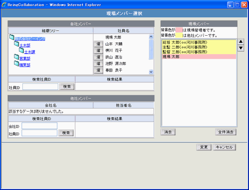Click the 自社メンバー section header
Screen dimensions: 249x190
tap(81, 24)
